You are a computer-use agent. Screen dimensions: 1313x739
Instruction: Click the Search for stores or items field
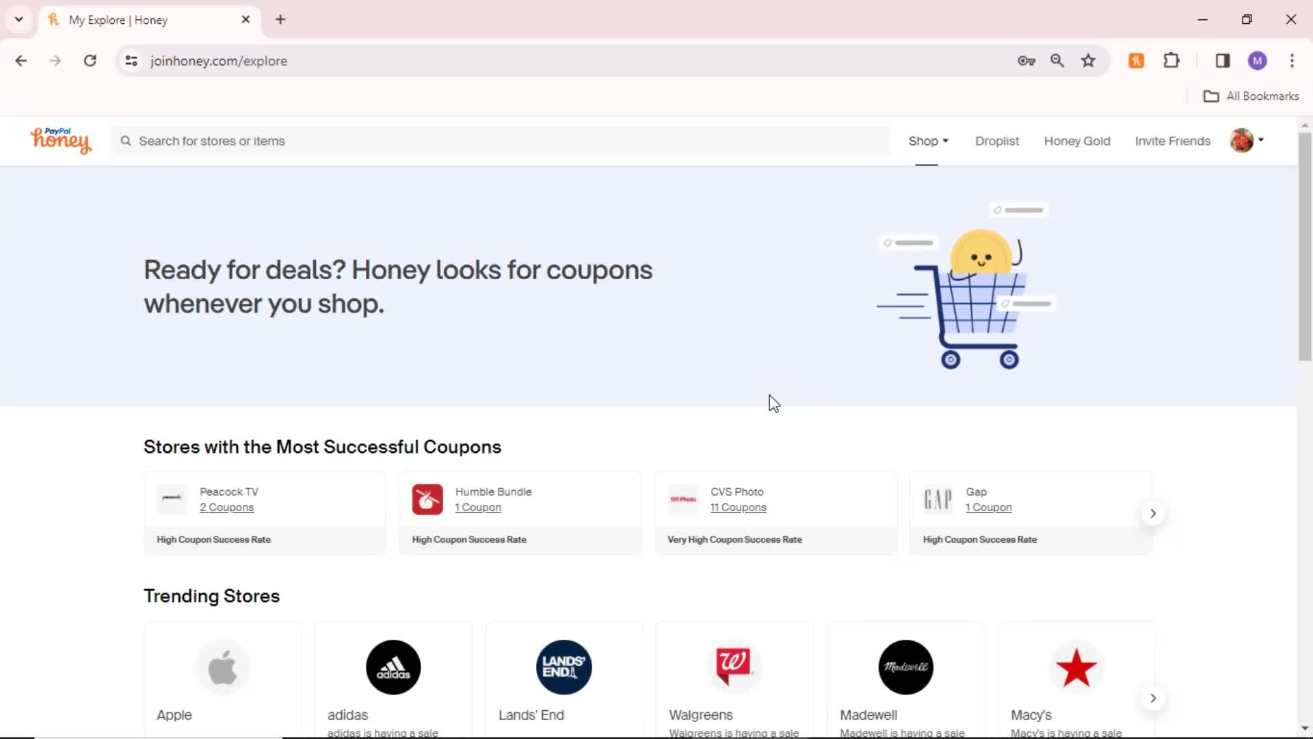tap(501, 141)
